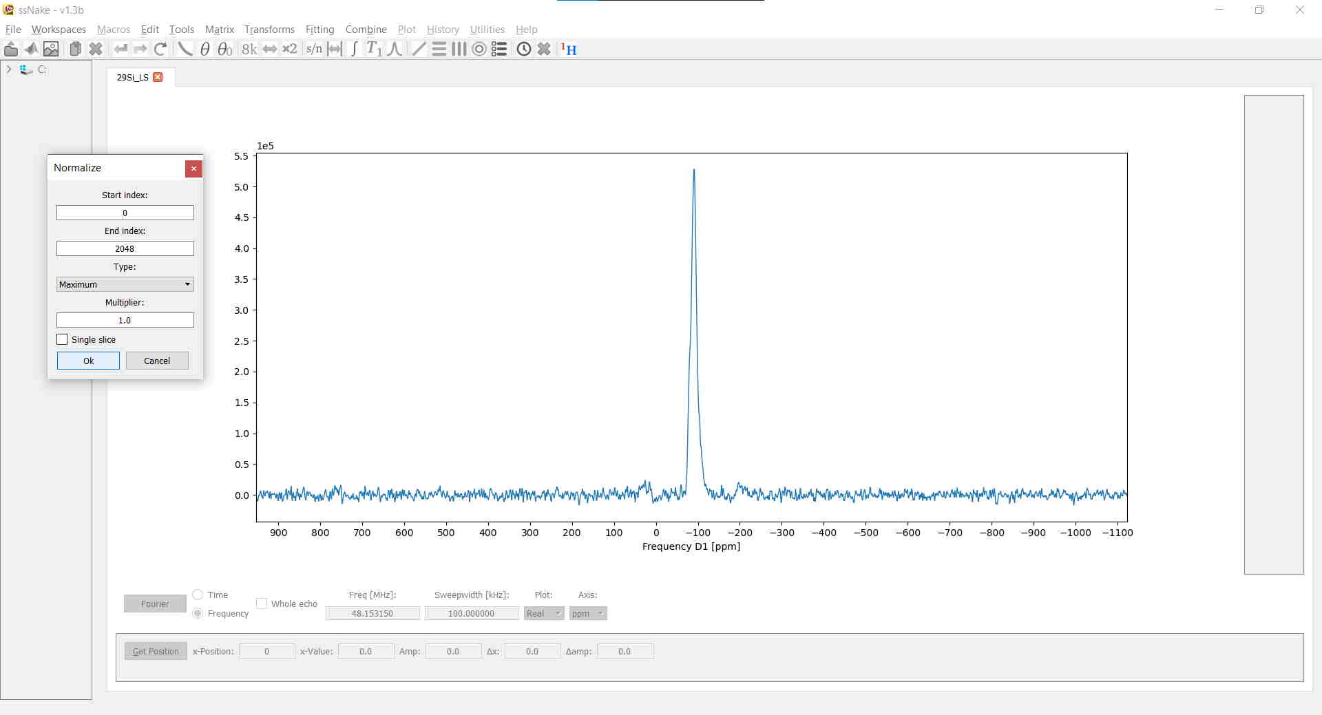This screenshot has width=1322, height=715.
Task: Click the undo arrow icon
Action: coord(120,49)
